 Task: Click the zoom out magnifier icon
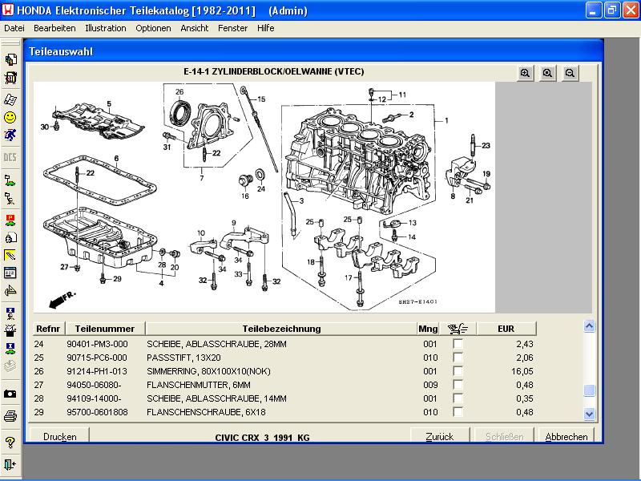tap(570, 73)
